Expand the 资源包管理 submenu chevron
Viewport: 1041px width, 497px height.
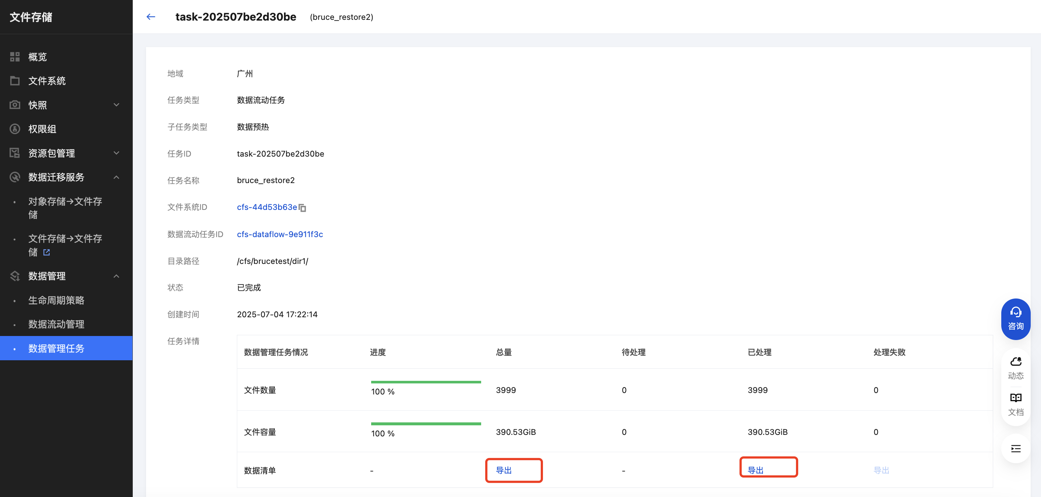click(116, 153)
